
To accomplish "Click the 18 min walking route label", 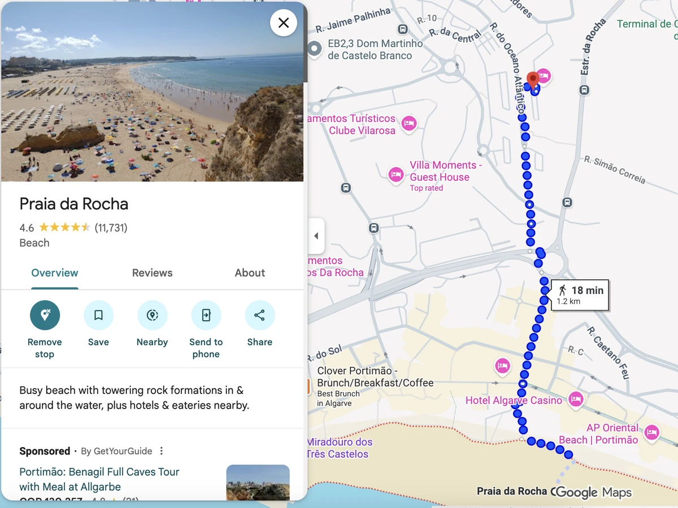I will (x=580, y=295).
